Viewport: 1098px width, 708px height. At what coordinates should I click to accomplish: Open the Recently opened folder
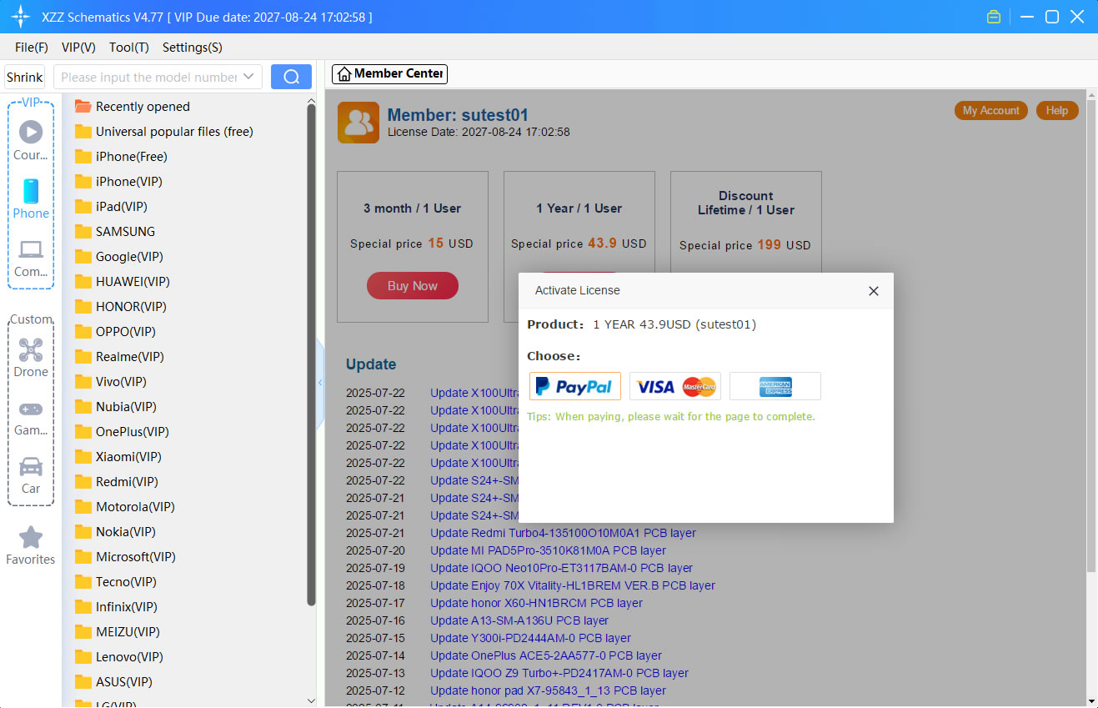pyautogui.click(x=132, y=107)
